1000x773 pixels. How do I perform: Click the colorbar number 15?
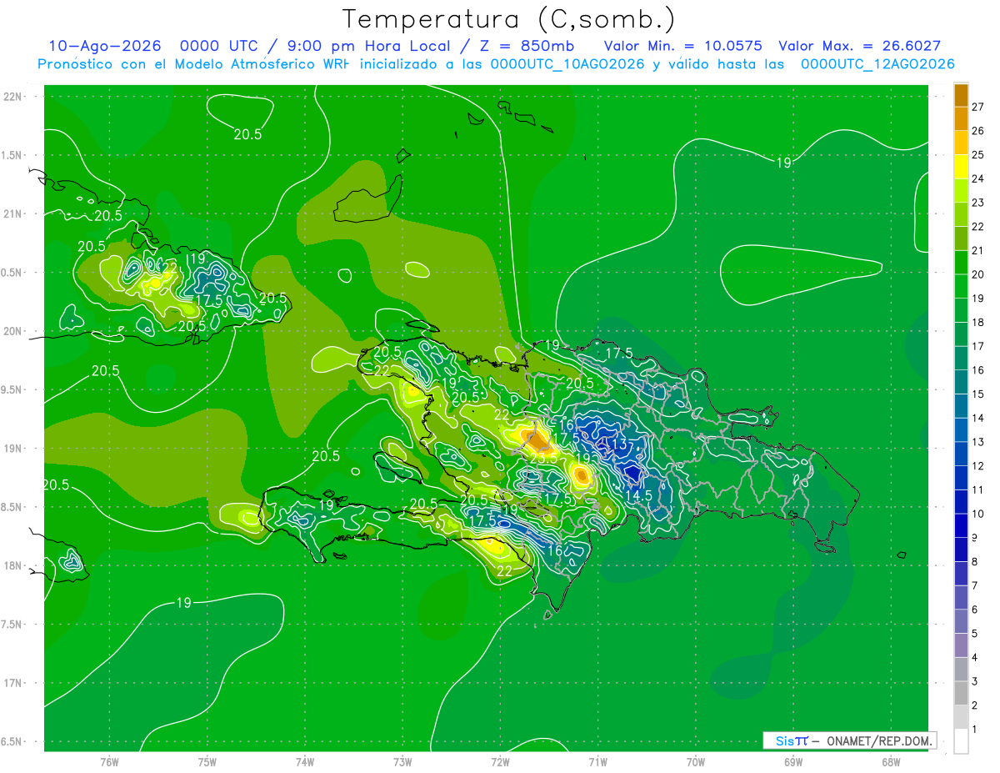pos(977,394)
